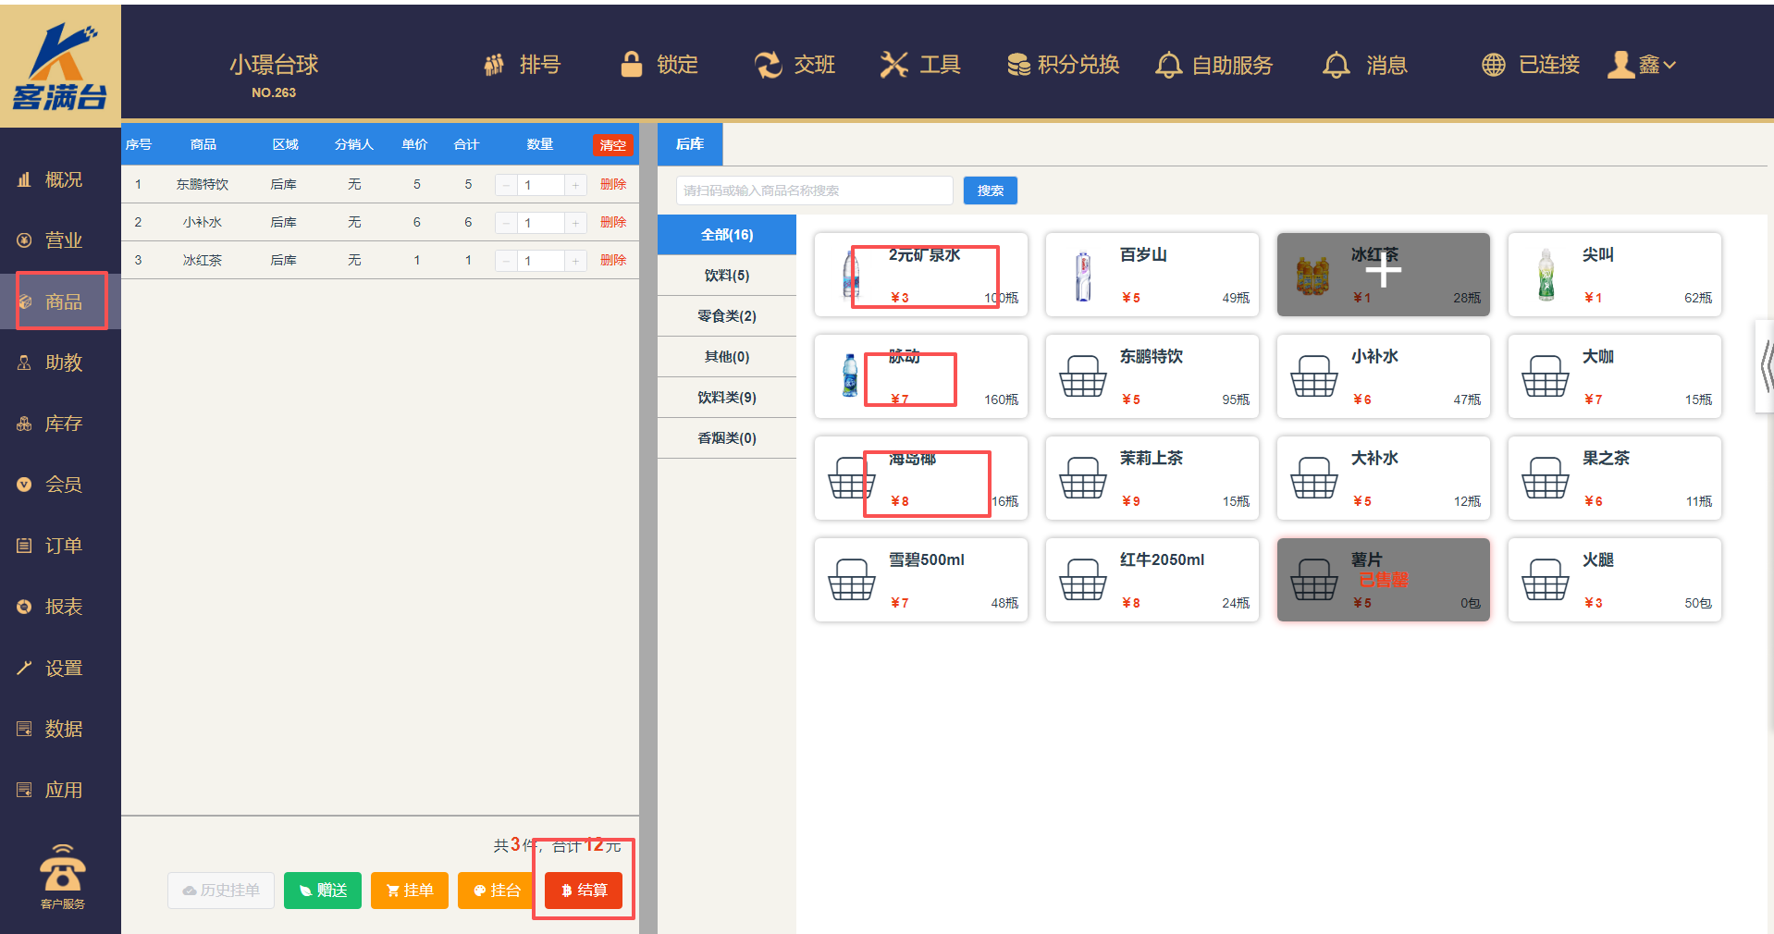Switch to 零食类(2) category
The image size is (1774, 934).
pos(727,316)
